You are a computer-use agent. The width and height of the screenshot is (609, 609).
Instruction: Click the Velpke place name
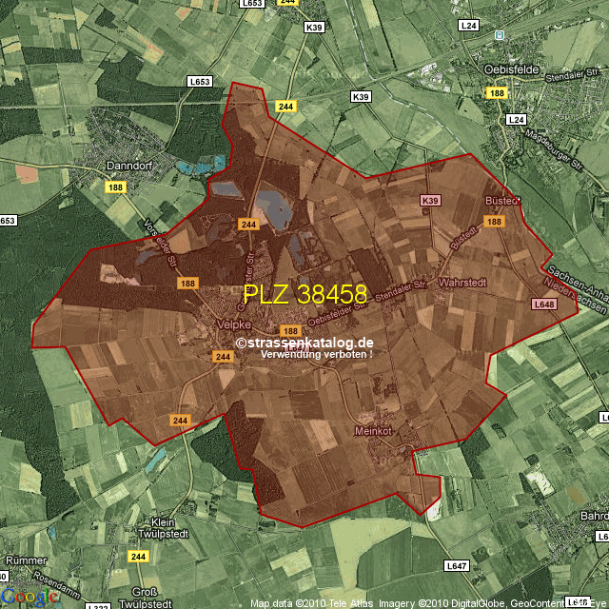(x=233, y=324)
